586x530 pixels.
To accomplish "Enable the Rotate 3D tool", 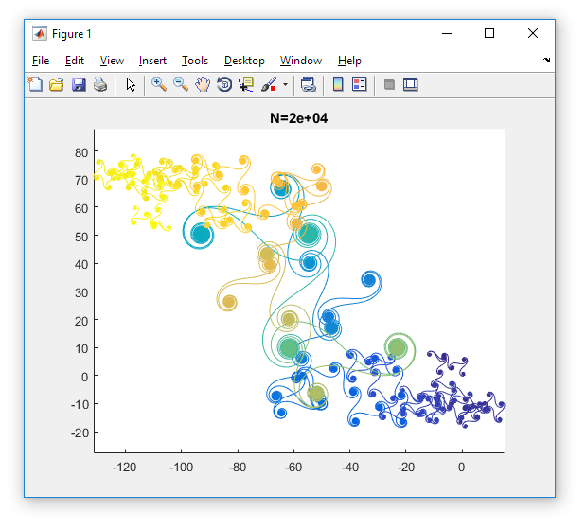I will click(224, 84).
